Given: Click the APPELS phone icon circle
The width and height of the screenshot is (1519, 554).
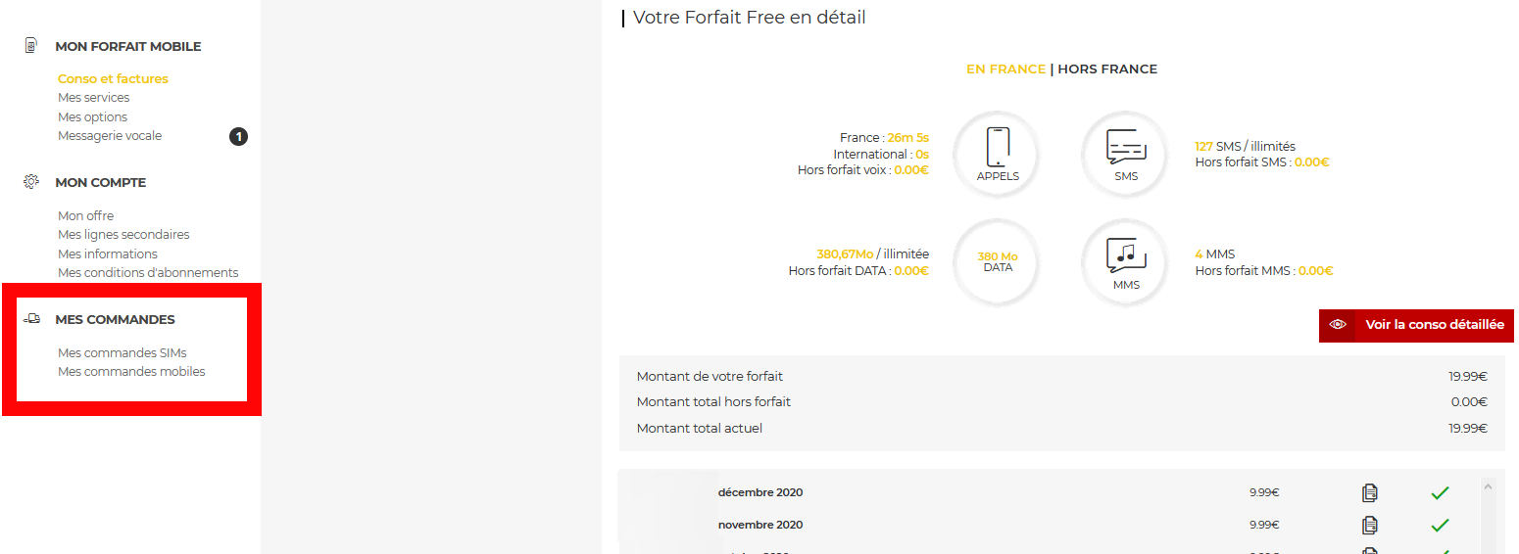Looking at the screenshot, I should (998, 155).
